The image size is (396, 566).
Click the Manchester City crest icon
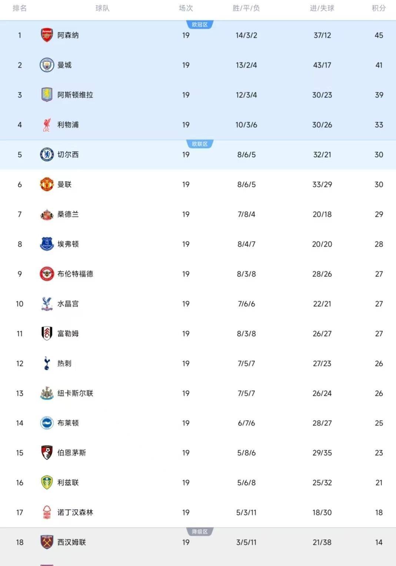pos(47,65)
